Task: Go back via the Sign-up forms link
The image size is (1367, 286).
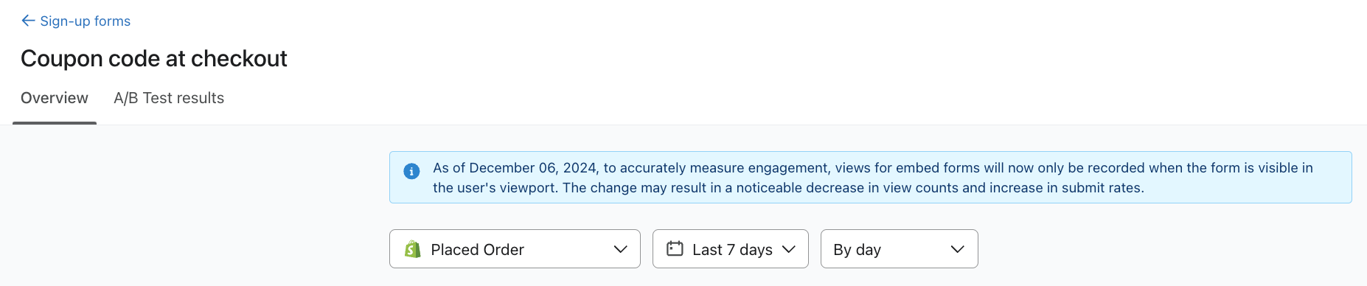Action: pyautogui.click(x=85, y=21)
